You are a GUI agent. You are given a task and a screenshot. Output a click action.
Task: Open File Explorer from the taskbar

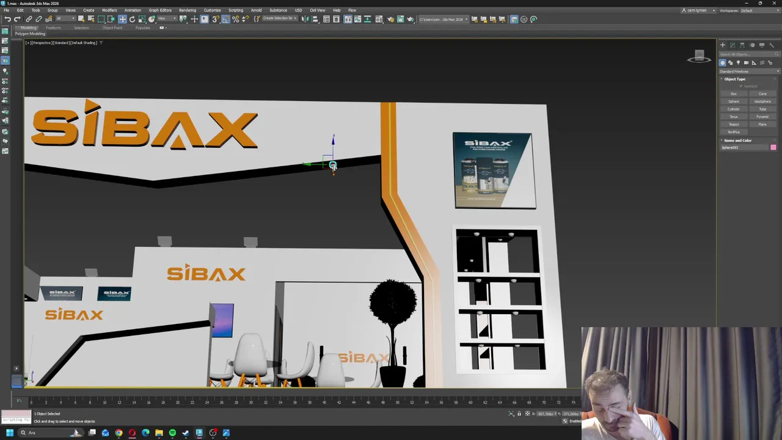(159, 433)
